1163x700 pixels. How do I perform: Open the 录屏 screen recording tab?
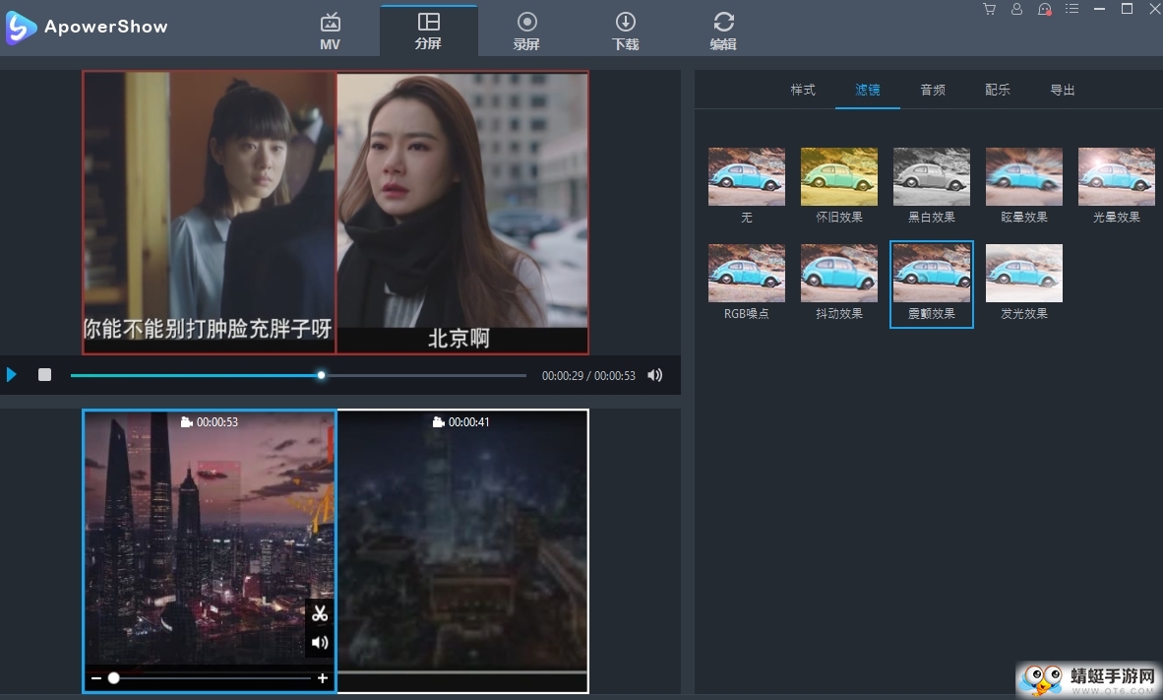(526, 32)
